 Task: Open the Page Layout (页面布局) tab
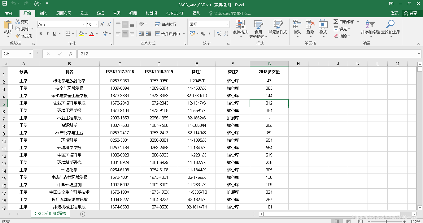64,13
